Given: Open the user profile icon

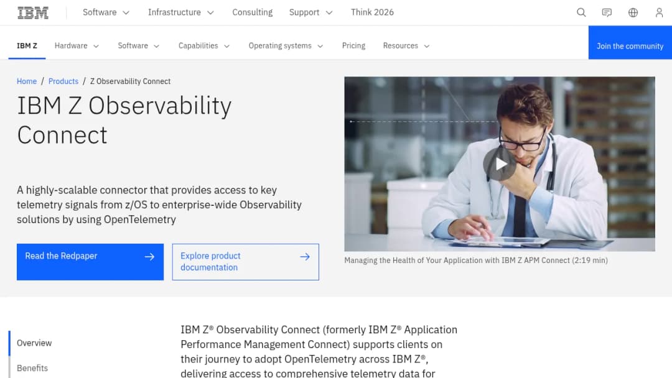Looking at the screenshot, I should 659,12.
